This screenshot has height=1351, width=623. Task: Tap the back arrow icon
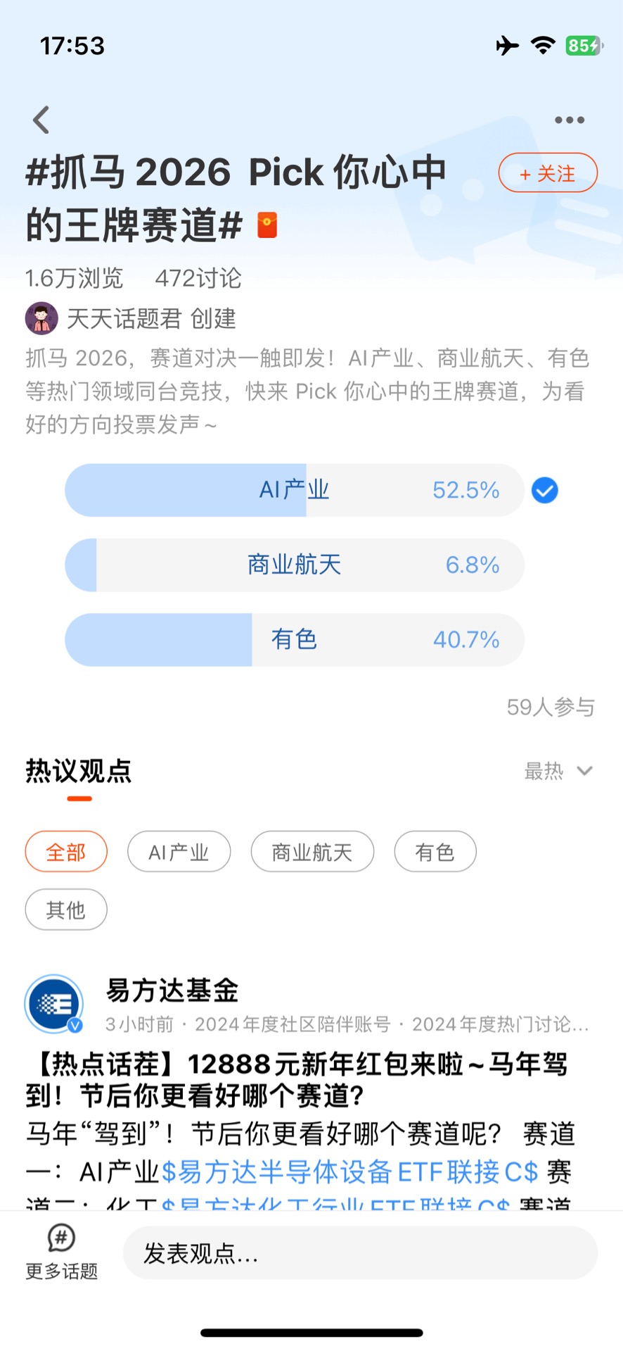41,120
